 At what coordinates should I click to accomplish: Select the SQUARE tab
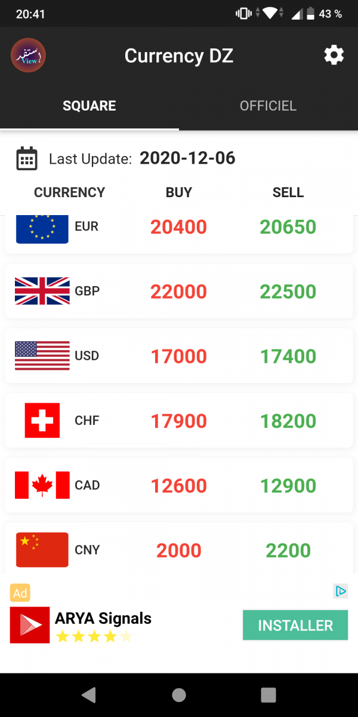(89, 106)
